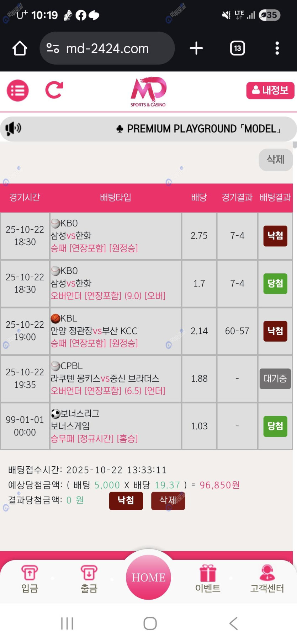
Task: Open the 이벤트 gift tab
Action: pos(208,578)
